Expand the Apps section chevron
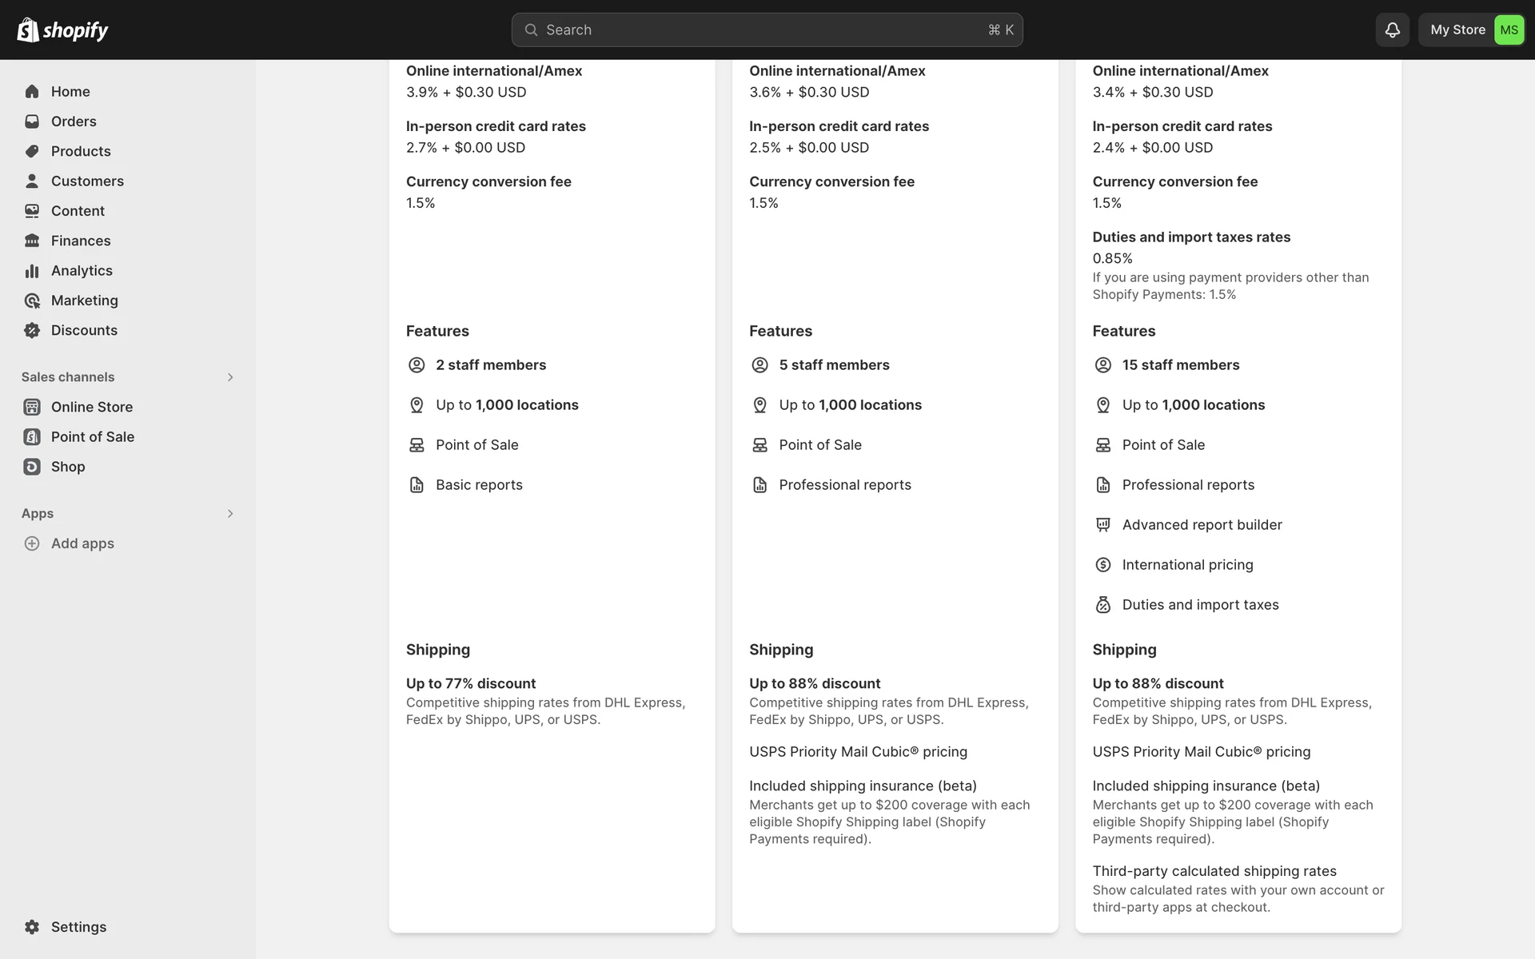This screenshot has width=1535, height=959. [x=230, y=514]
